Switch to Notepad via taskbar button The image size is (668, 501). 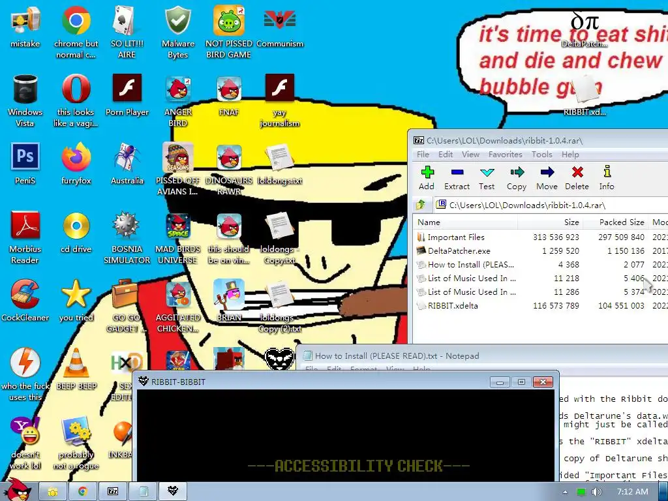pos(143,492)
